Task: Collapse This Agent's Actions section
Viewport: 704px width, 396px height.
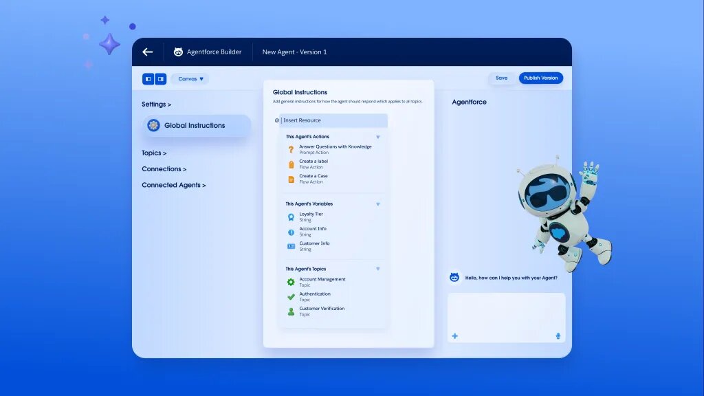Action: tap(378, 136)
